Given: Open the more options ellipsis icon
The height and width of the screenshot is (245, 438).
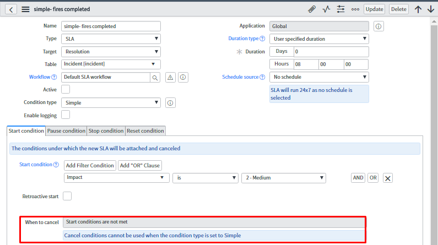Looking at the screenshot, I should point(355,9).
